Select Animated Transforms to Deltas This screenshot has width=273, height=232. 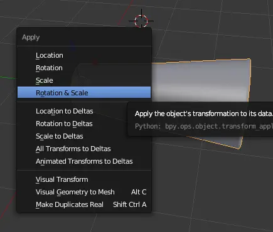click(84, 161)
